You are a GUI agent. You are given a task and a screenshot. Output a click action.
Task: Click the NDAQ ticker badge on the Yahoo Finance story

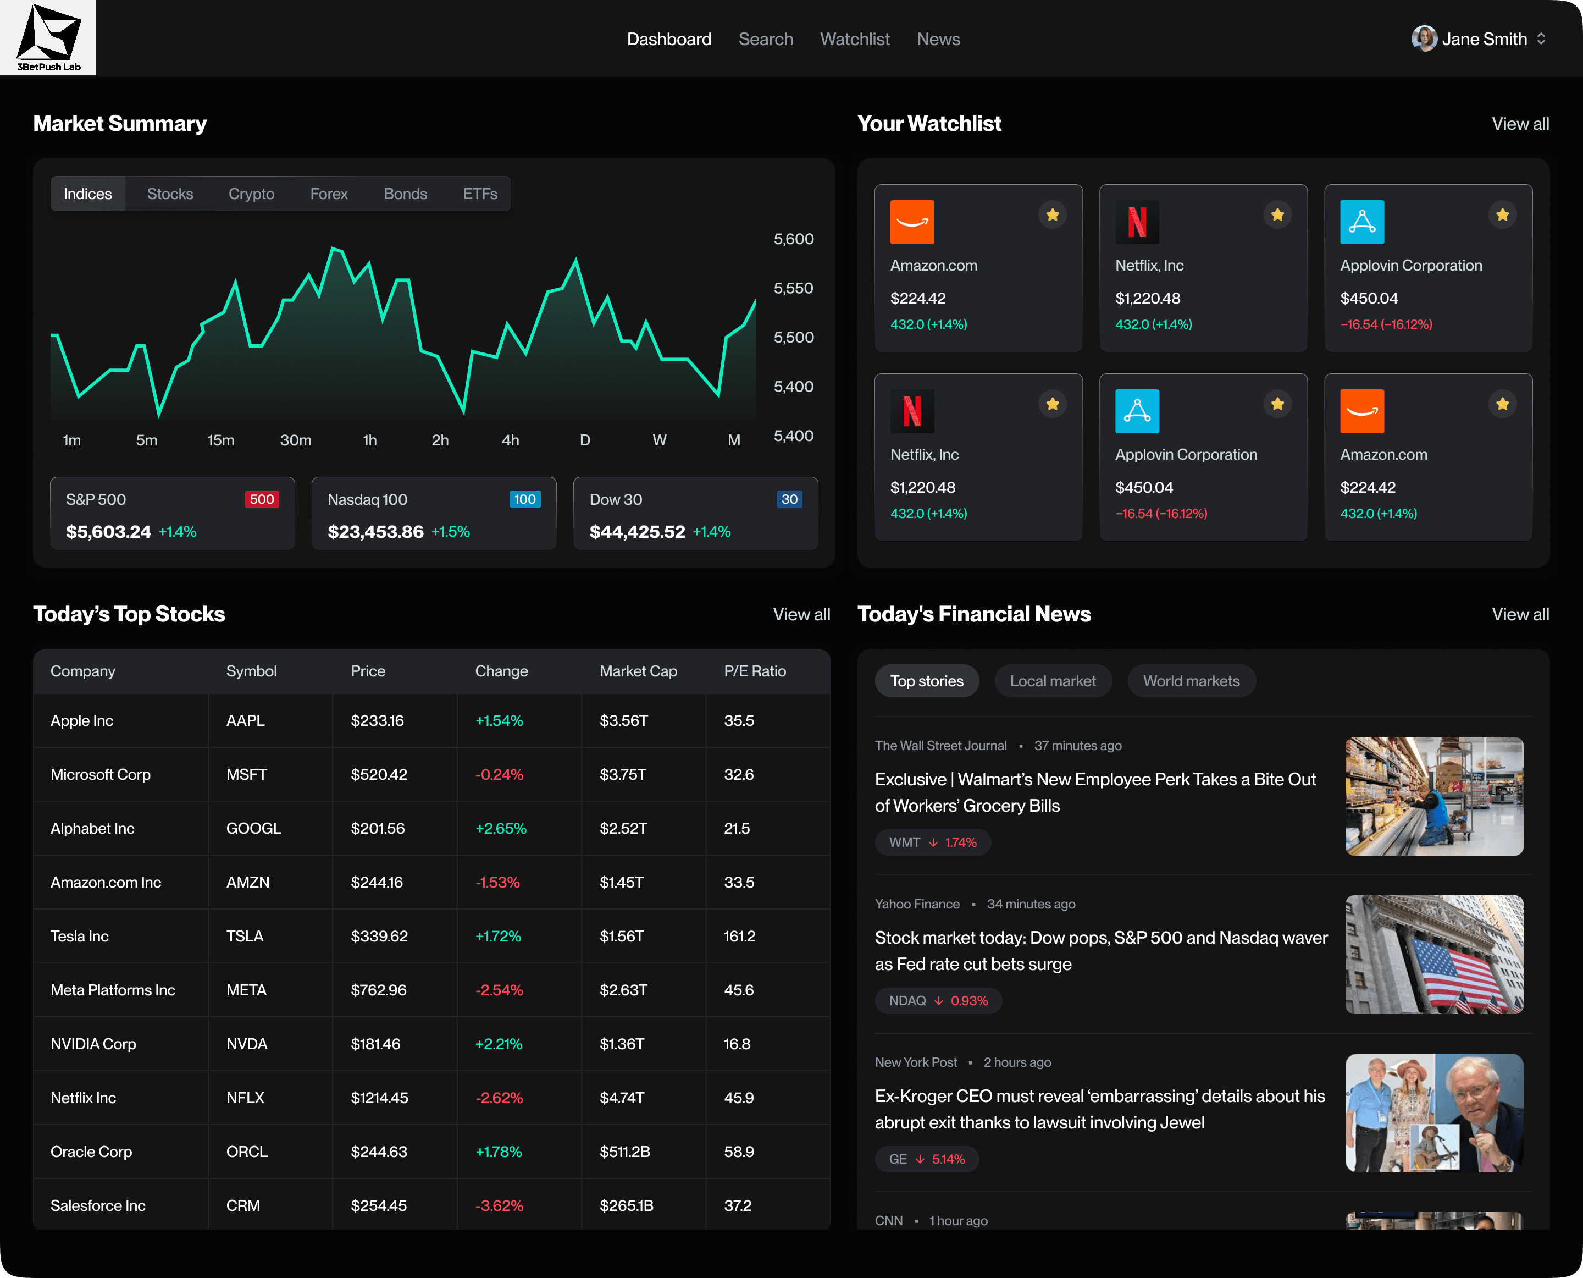(938, 1000)
